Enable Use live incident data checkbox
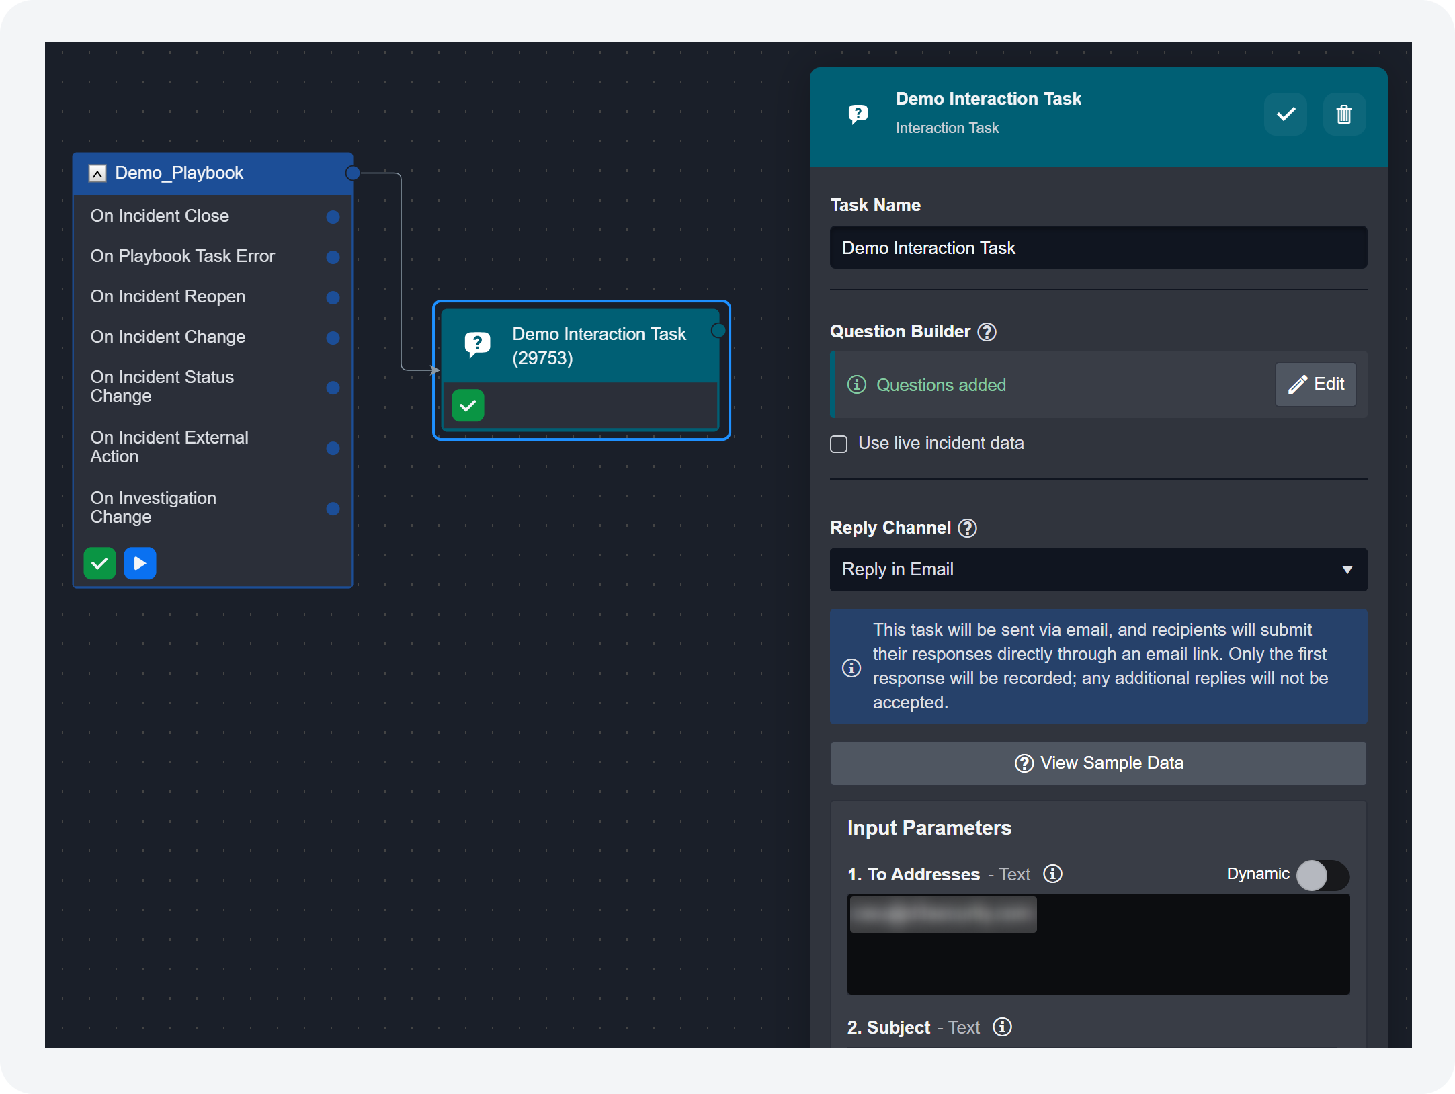Viewport: 1455px width, 1094px height. [839, 444]
